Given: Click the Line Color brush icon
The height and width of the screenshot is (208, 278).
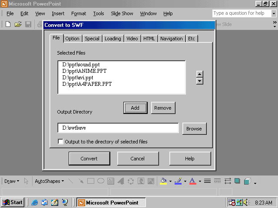Looking at the screenshot, I should click(178, 181).
